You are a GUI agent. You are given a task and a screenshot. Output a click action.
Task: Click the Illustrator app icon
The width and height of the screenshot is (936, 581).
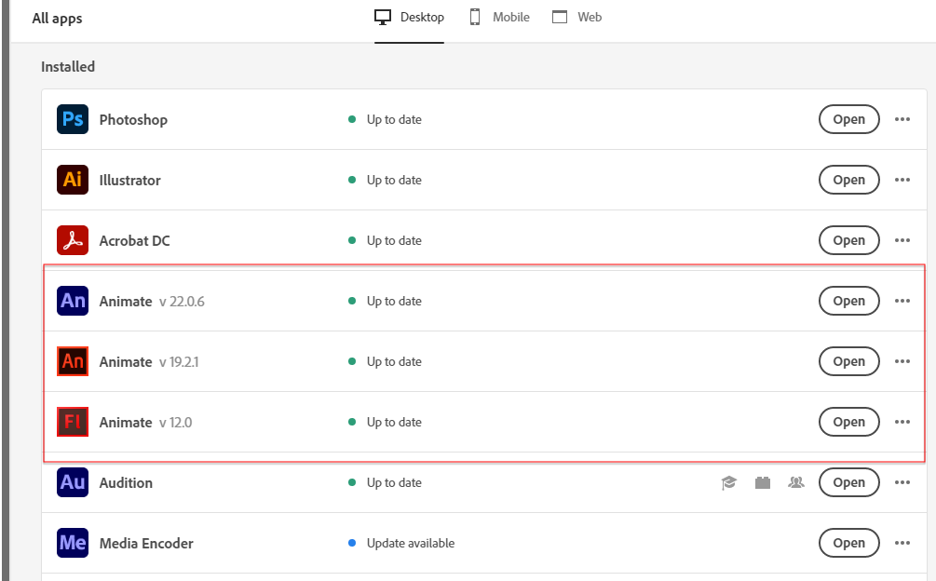73,180
